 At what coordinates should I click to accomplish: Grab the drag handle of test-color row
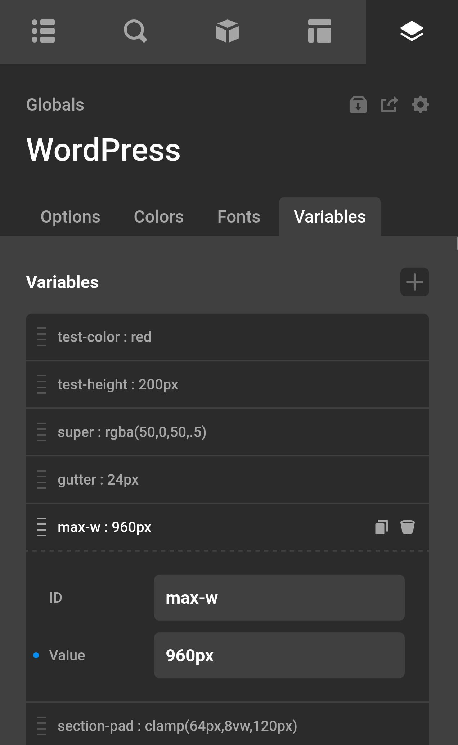(x=42, y=337)
